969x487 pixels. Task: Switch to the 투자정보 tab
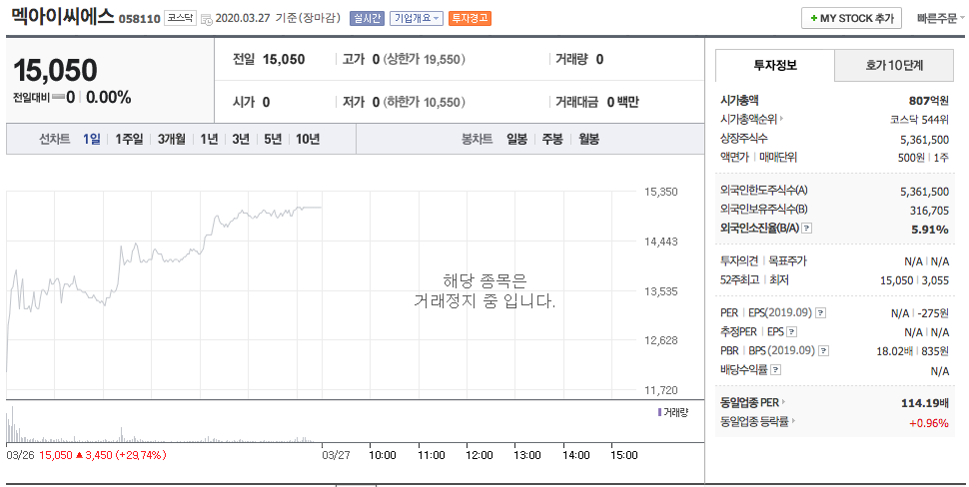[775, 66]
